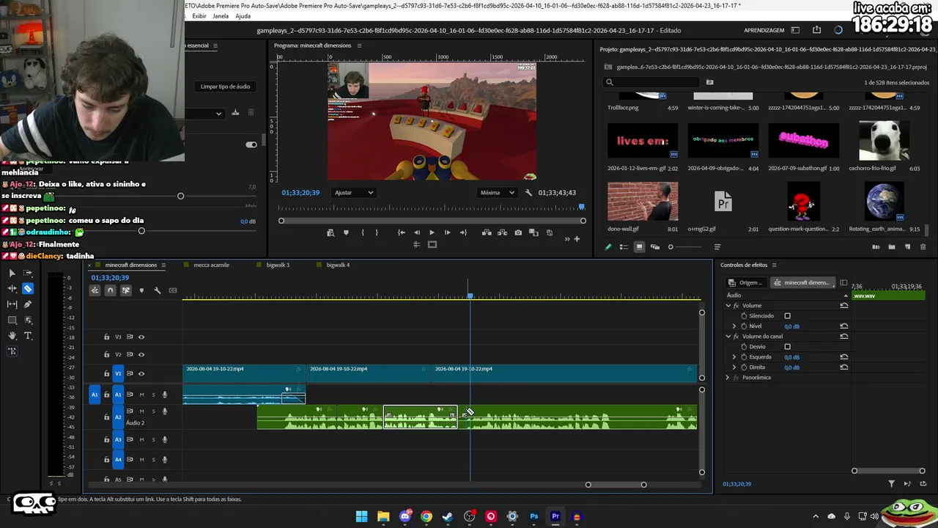Select the Pen tool

(28, 304)
